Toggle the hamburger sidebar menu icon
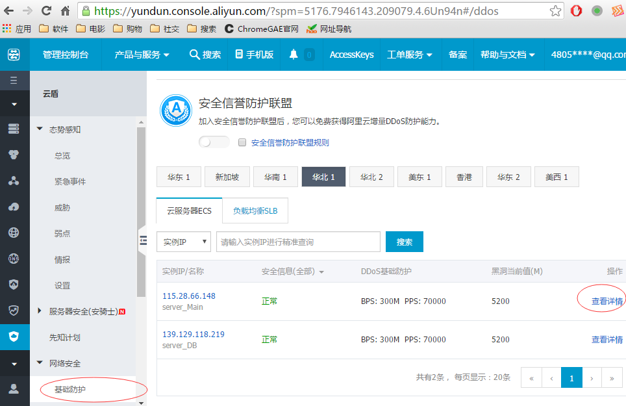 (x=14, y=81)
